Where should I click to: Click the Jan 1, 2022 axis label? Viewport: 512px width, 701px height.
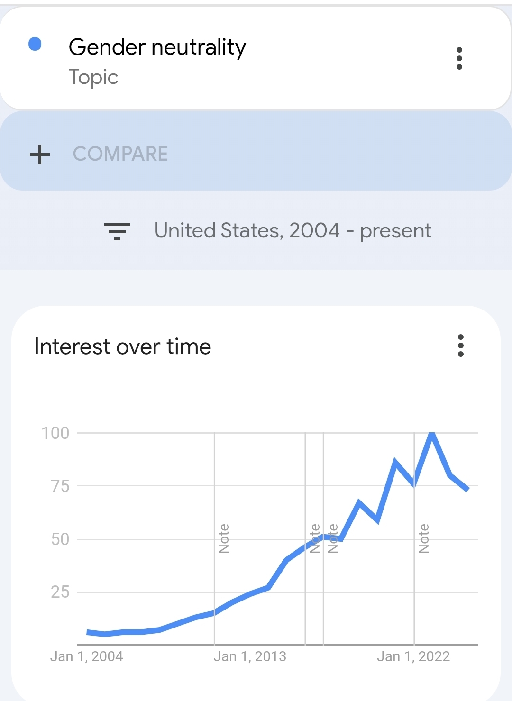pyautogui.click(x=413, y=656)
